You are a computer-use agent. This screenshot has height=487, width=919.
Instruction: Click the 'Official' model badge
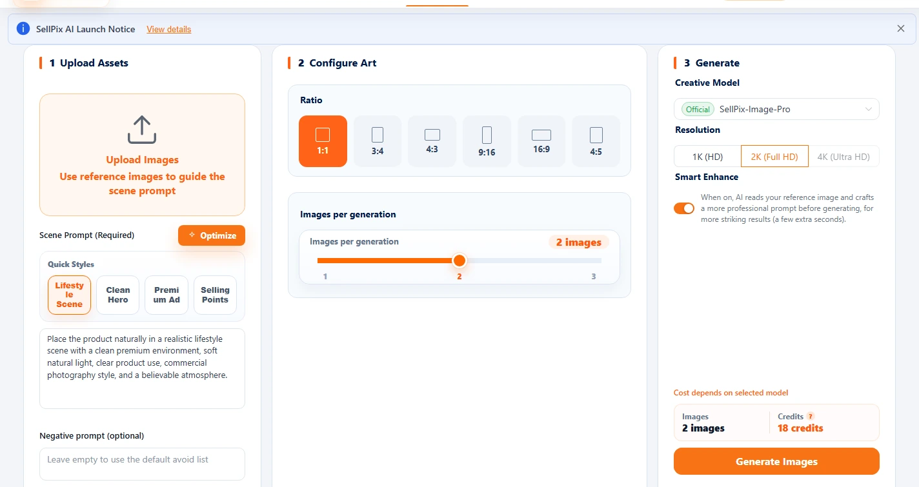(x=698, y=109)
